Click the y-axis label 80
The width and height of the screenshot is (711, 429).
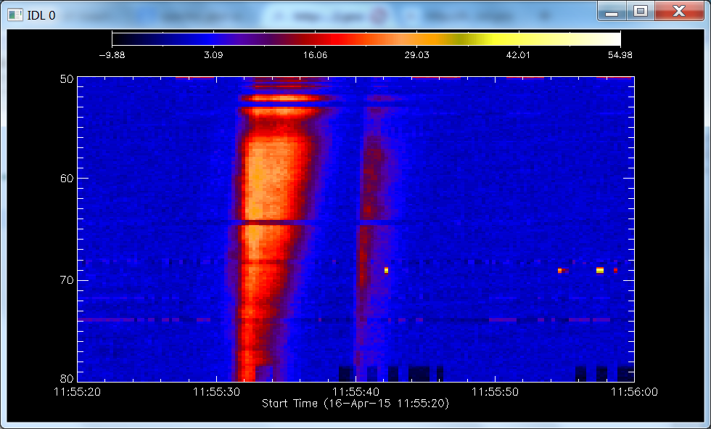coord(67,379)
